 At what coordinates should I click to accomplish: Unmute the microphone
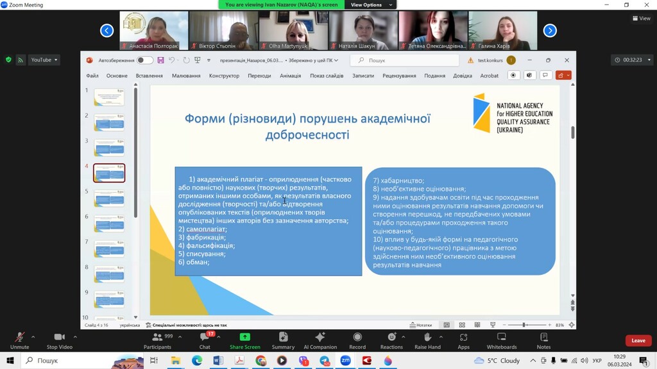point(19,340)
